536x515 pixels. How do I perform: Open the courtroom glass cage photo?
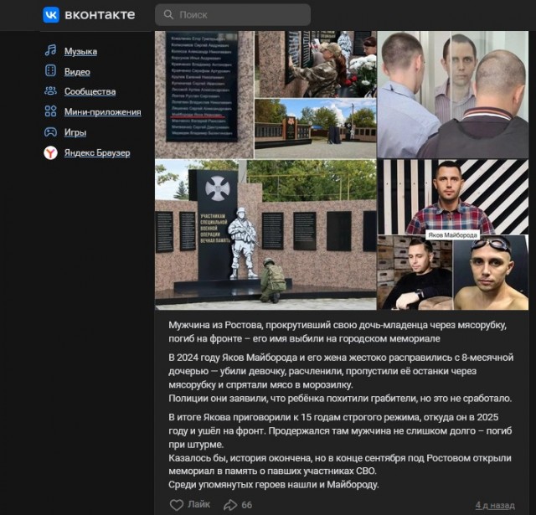(453, 95)
